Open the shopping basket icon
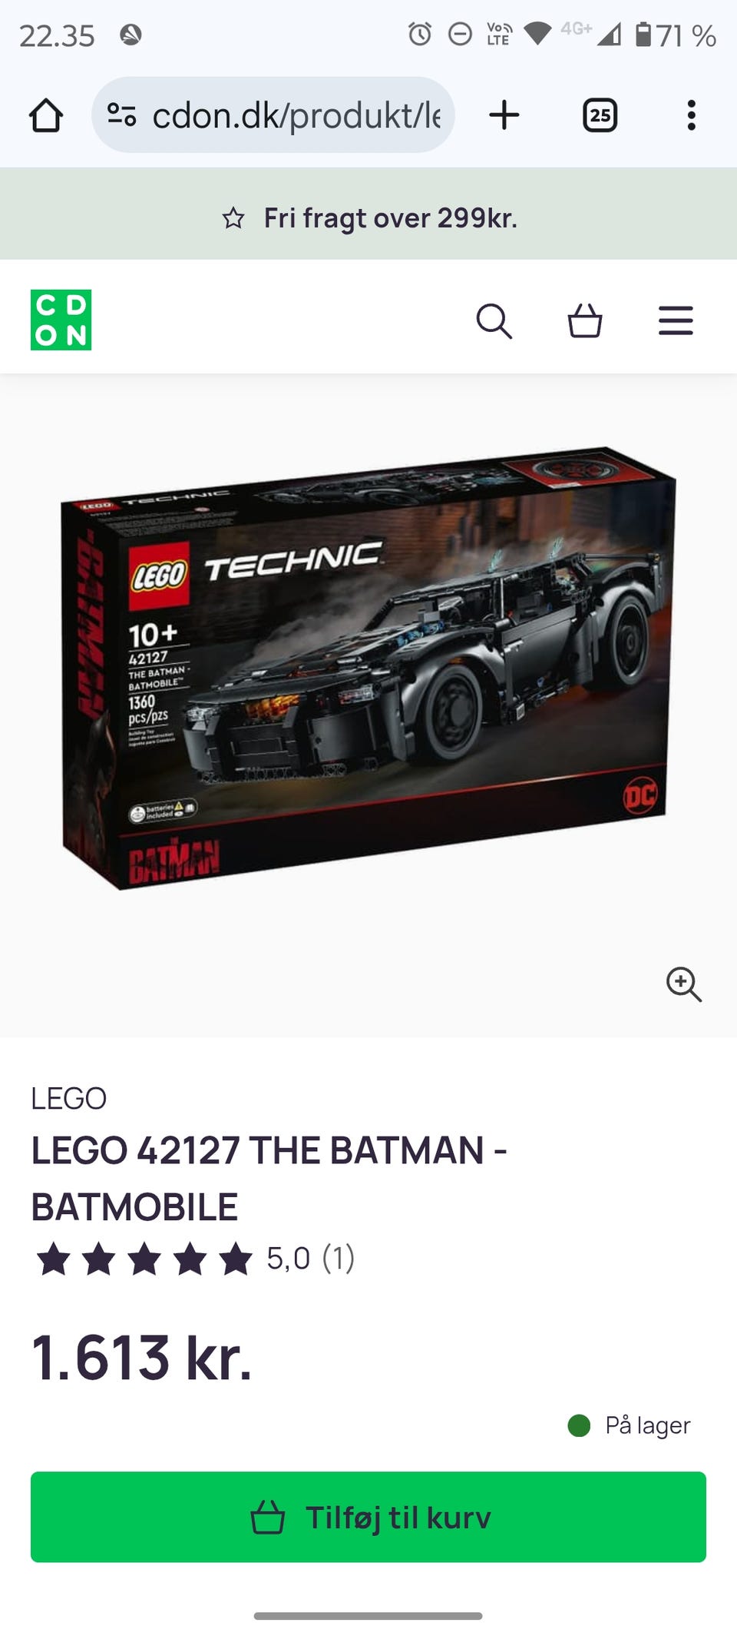The image size is (737, 1639). pyautogui.click(x=584, y=320)
